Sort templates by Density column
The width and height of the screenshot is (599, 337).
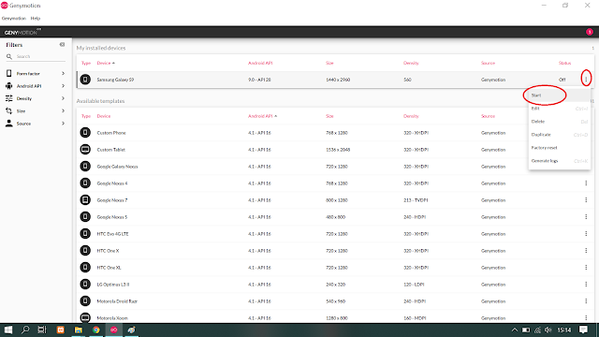pos(411,116)
